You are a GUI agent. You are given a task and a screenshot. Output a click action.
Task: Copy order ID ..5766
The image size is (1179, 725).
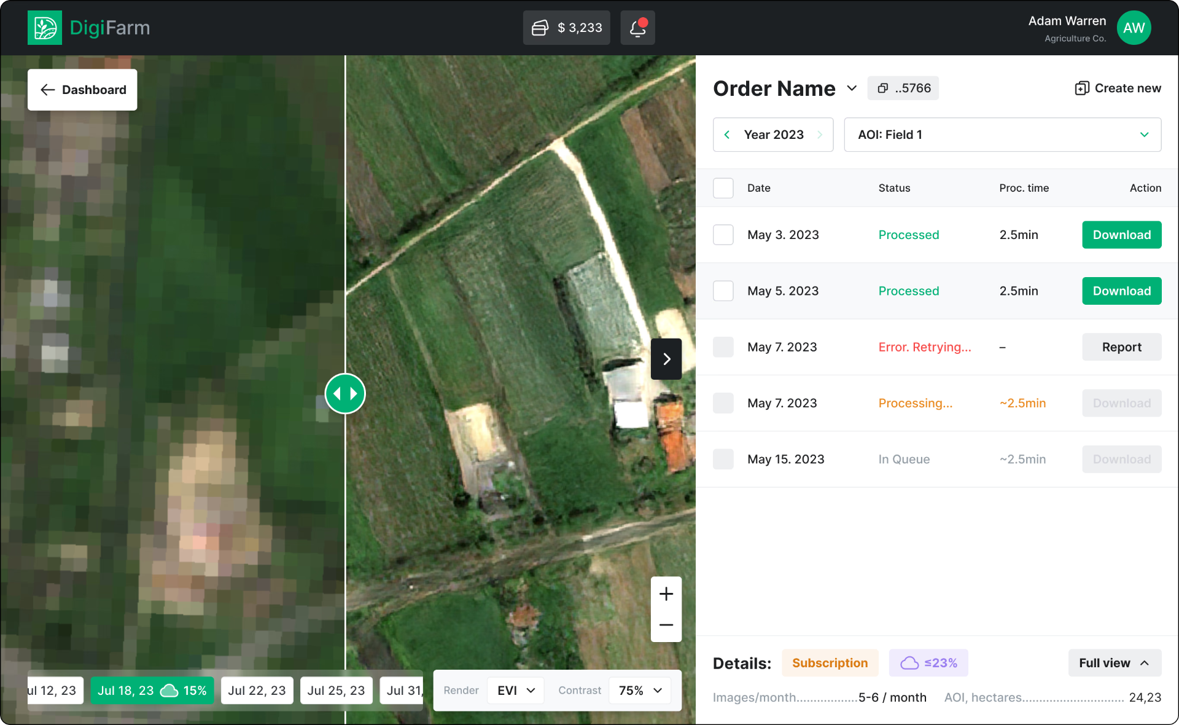[903, 88]
